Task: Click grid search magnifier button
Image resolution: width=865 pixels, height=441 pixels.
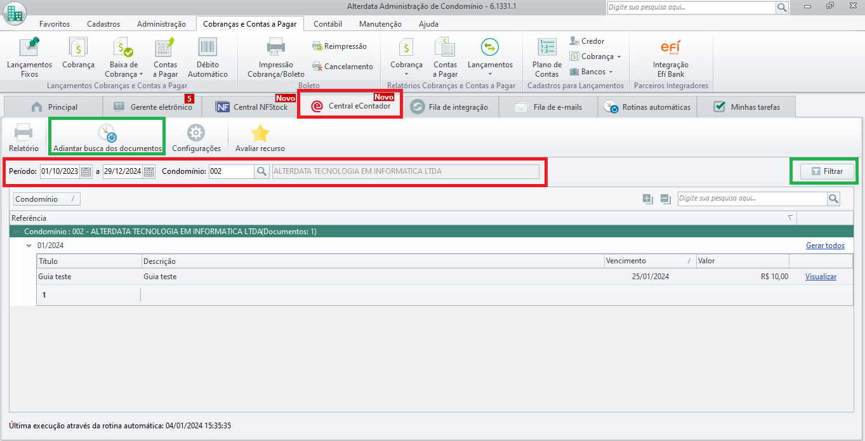Action: point(833,199)
